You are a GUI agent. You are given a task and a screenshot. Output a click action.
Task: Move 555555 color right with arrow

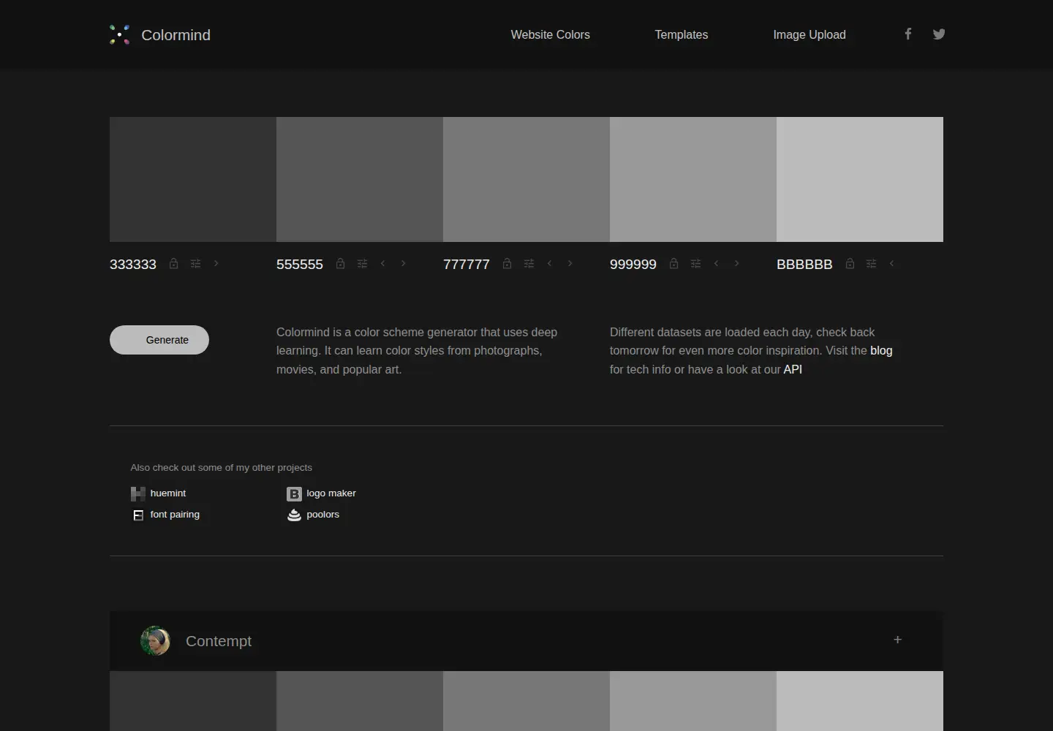pyautogui.click(x=403, y=263)
